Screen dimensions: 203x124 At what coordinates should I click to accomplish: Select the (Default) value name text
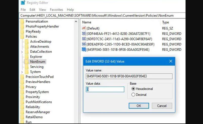tap(93, 28)
